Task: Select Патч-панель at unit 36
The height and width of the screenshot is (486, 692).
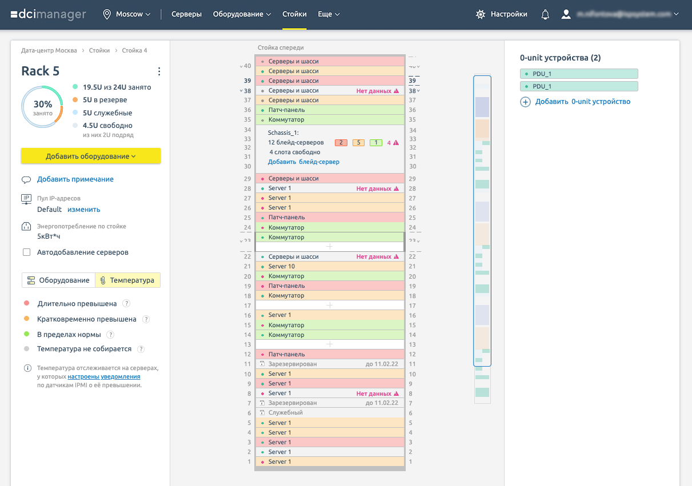Action: point(329,110)
